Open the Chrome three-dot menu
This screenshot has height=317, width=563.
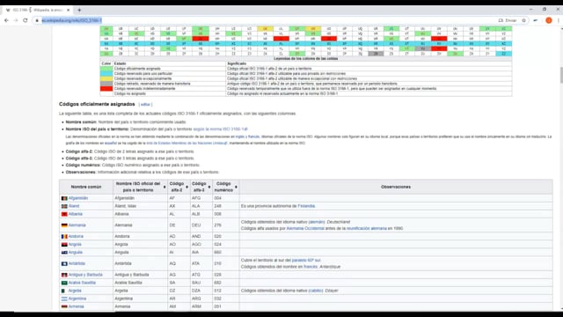point(559,20)
